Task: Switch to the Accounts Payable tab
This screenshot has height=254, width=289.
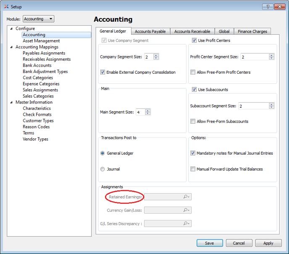Action: 150,31
